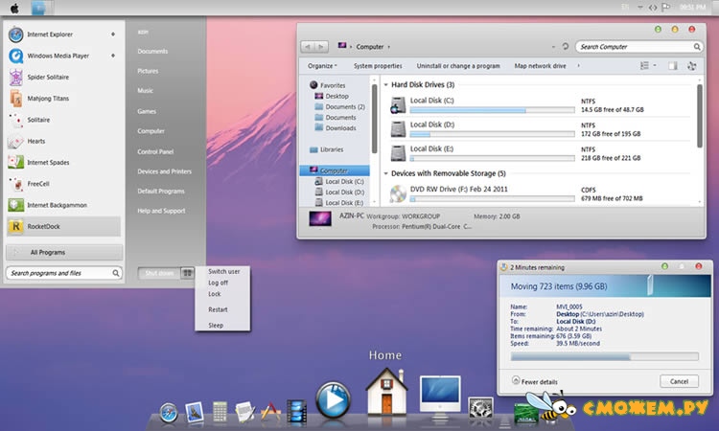The width and height of the screenshot is (719, 431).
Task: Open the notepad paper icon in the dock
Action: pyautogui.click(x=244, y=411)
